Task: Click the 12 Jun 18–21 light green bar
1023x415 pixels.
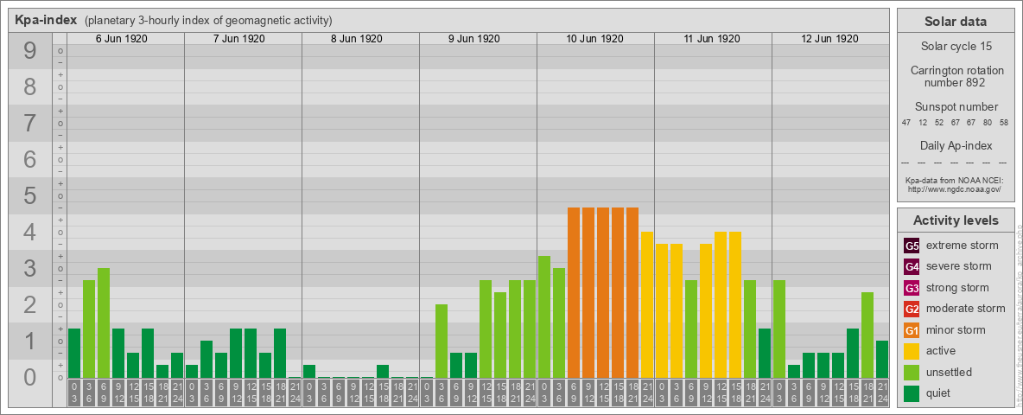Action: point(867,335)
